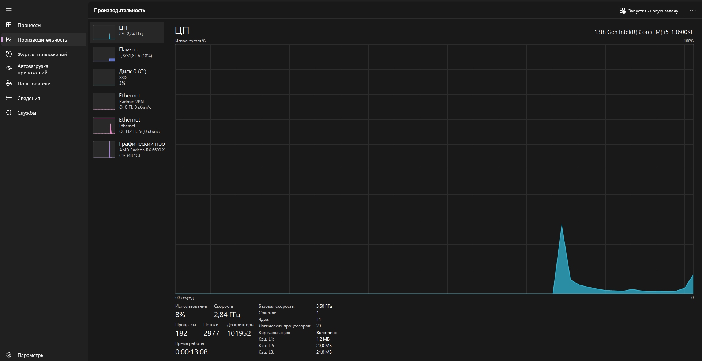Open the Процессы page icon
702x361 pixels.
pyautogui.click(x=9, y=25)
